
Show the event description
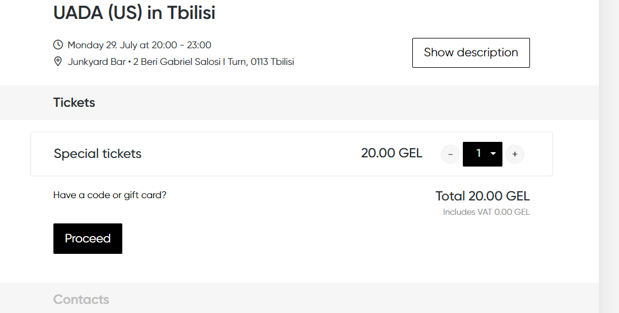pos(471,53)
